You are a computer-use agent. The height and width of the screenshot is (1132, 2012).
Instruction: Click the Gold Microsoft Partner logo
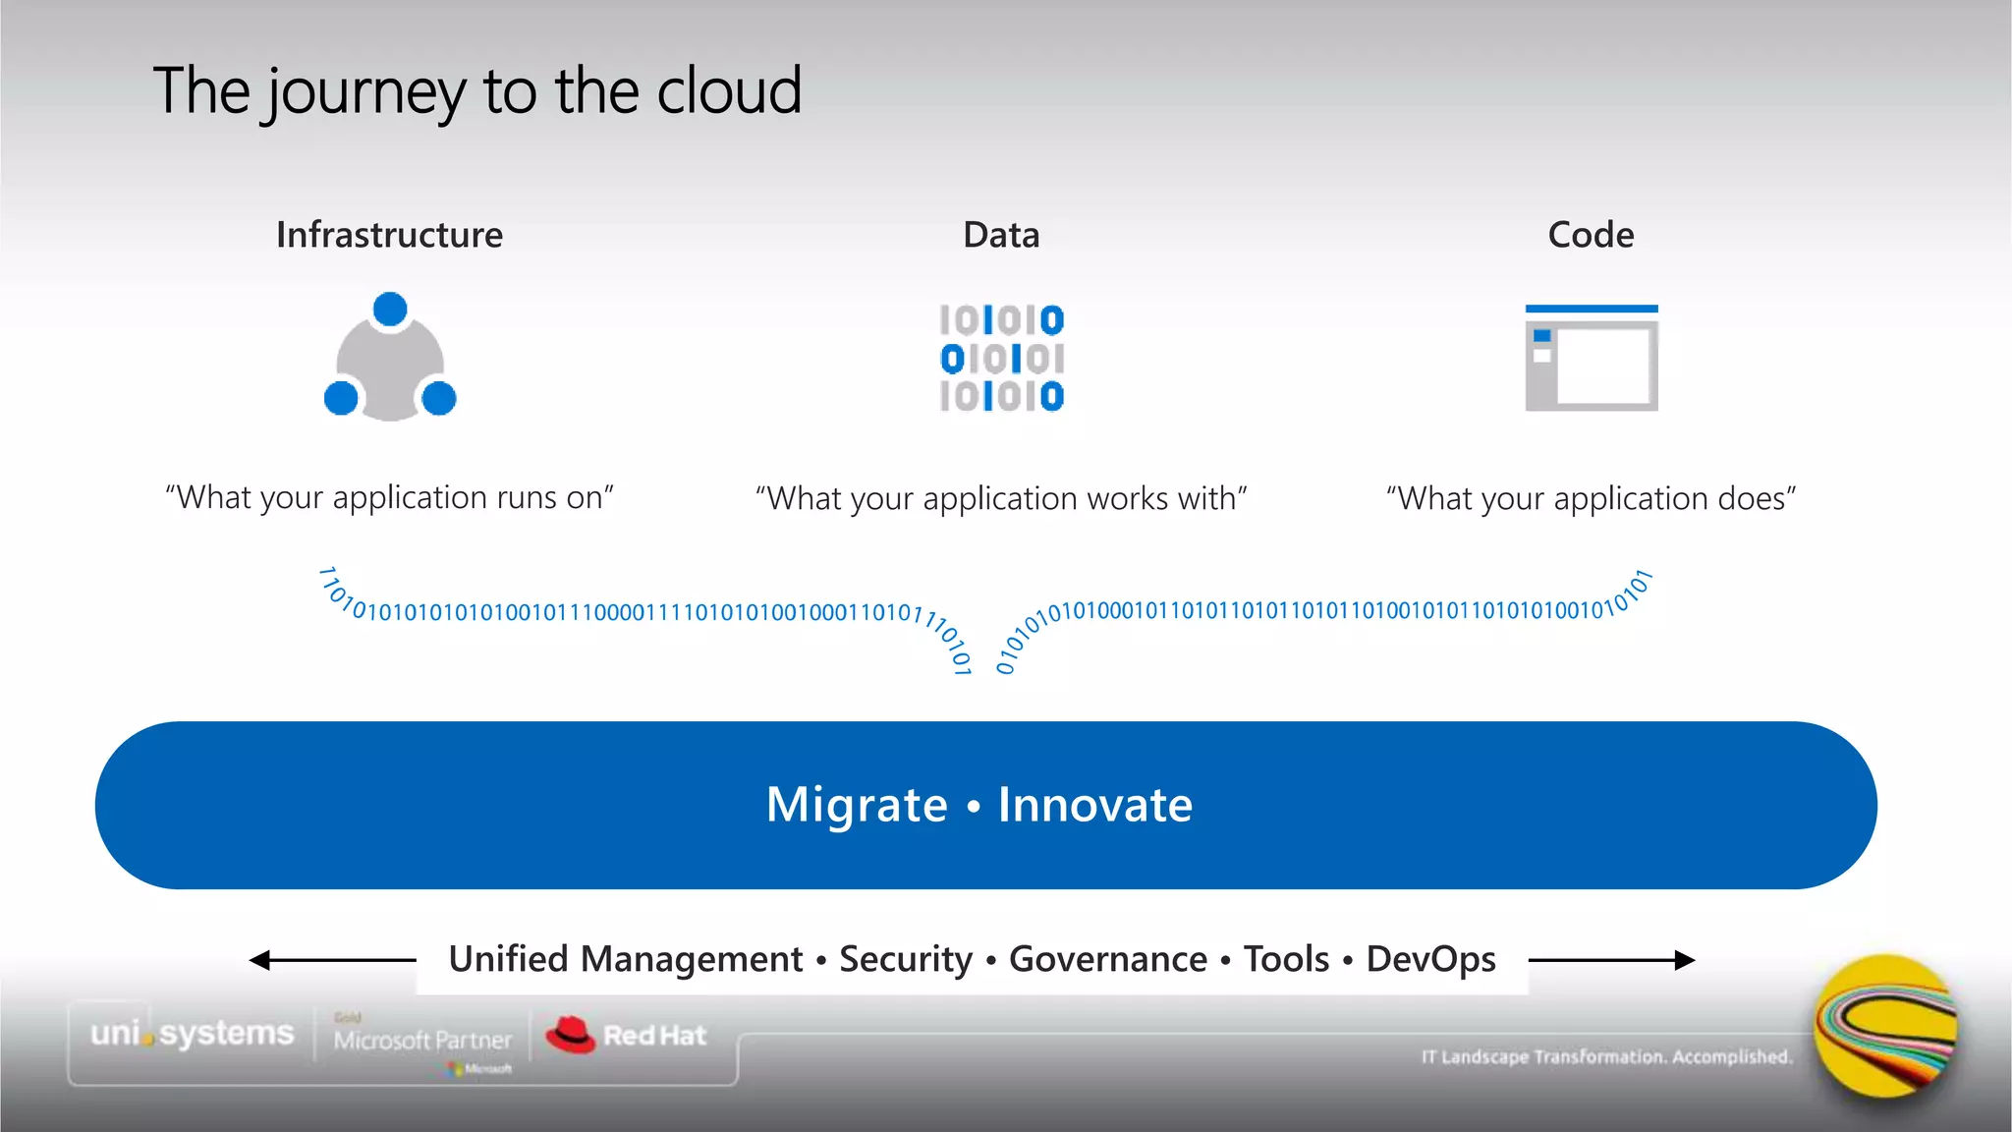pos(422,1040)
